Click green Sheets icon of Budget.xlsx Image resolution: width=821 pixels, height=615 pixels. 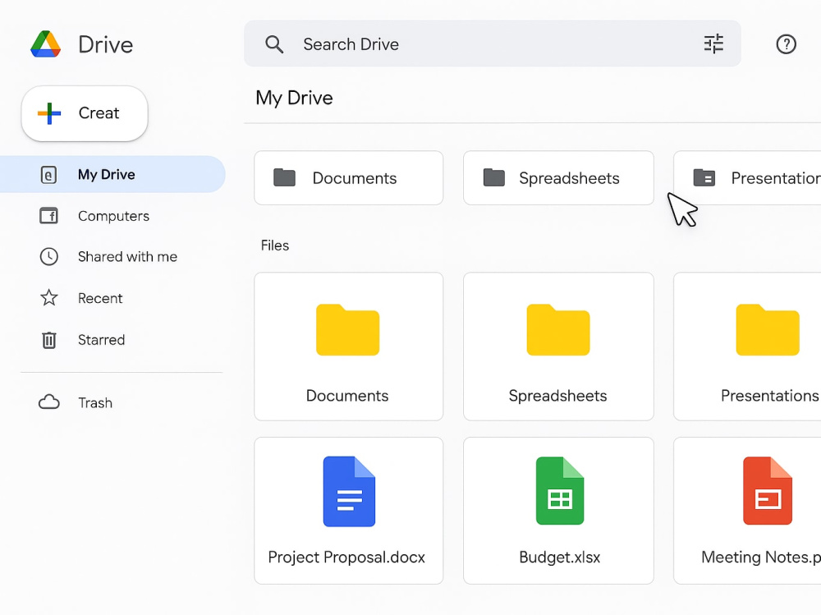[x=560, y=491]
